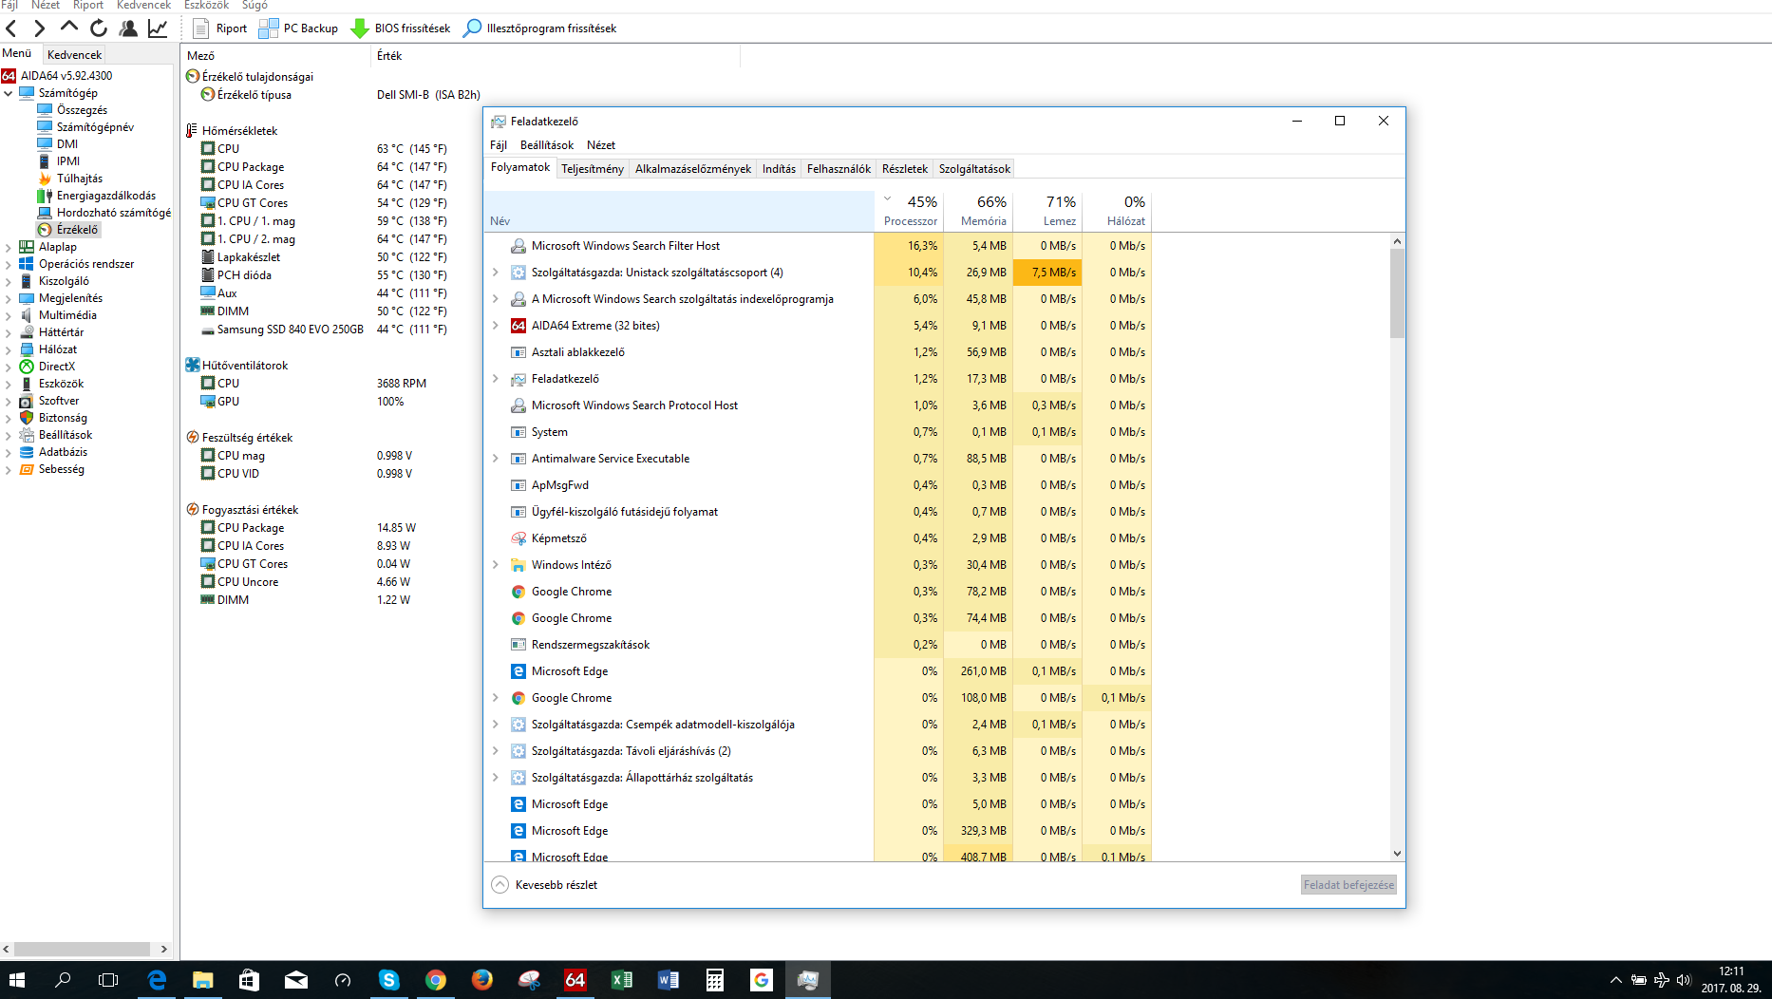The width and height of the screenshot is (1772, 999).
Task: Open the Szolgáltatások tab
Action: 974,169
